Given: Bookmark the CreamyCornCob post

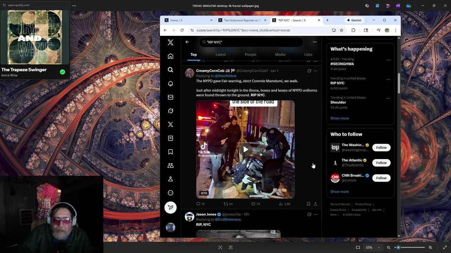Looking at the screenshot, I should point(308,204).
